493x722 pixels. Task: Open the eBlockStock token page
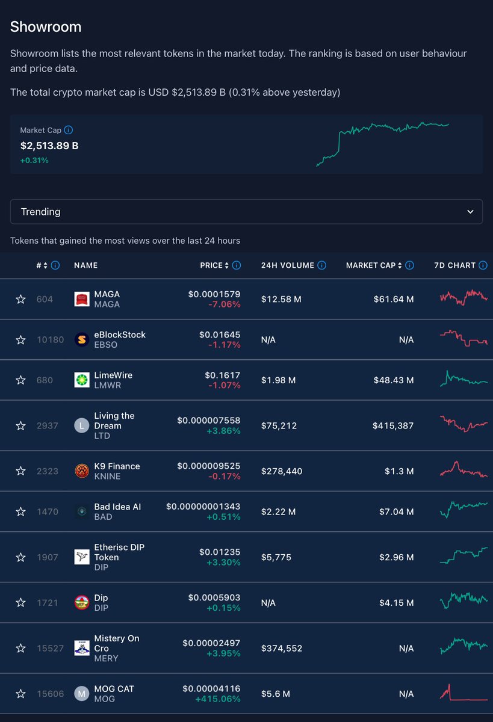tap(120, 335)
